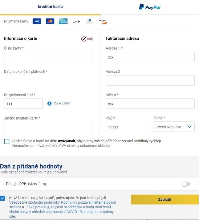
Task: Select the kreditní karta tab
Action: [x=50, y=7]
